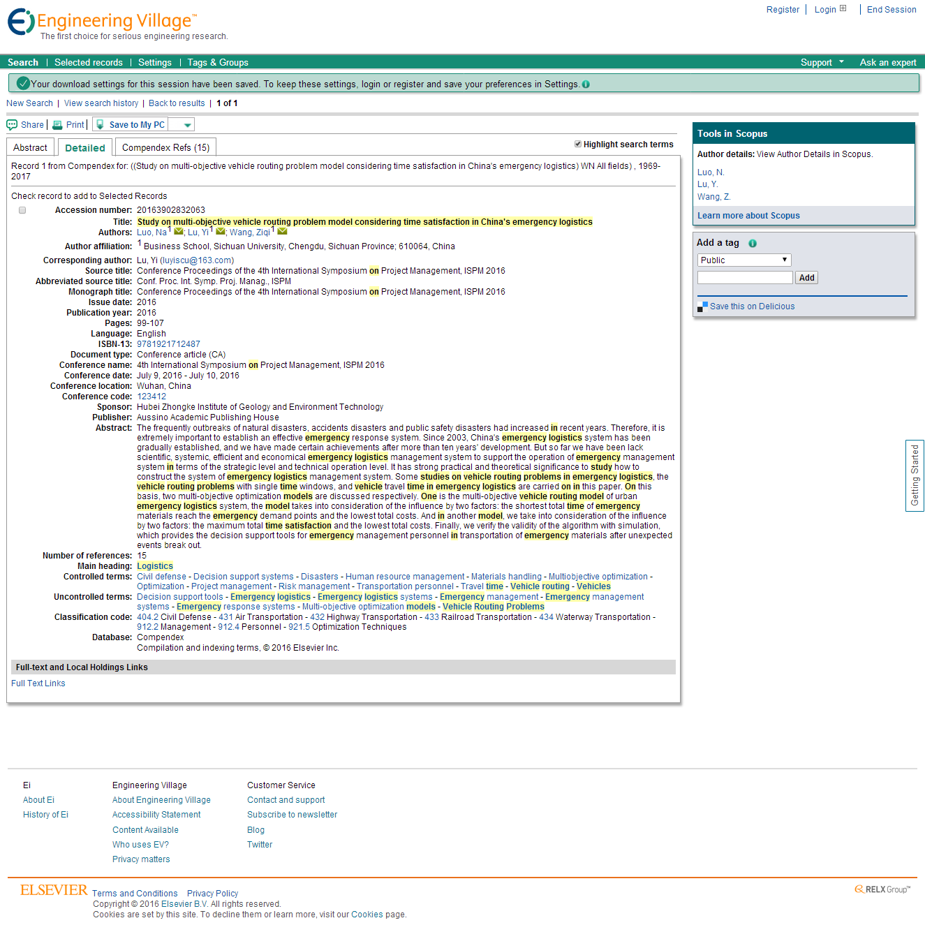Click the corresponding author email luyiscu@163.com
Viewport: 925px width, 932px height.
click(x=197, y=260)
